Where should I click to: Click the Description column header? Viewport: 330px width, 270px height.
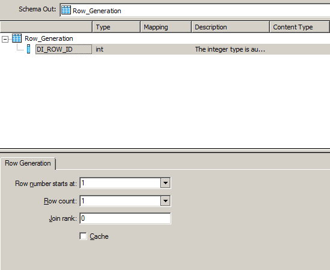pyautogui.click(x=230, y=27)
